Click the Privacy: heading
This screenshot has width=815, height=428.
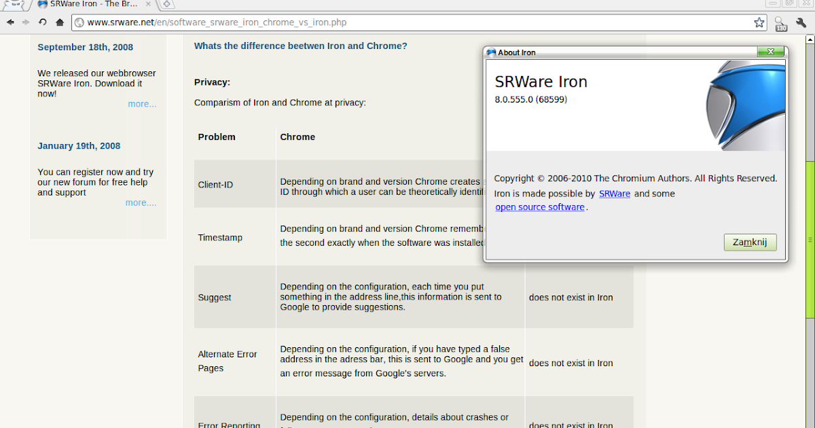tap(212, 82)
